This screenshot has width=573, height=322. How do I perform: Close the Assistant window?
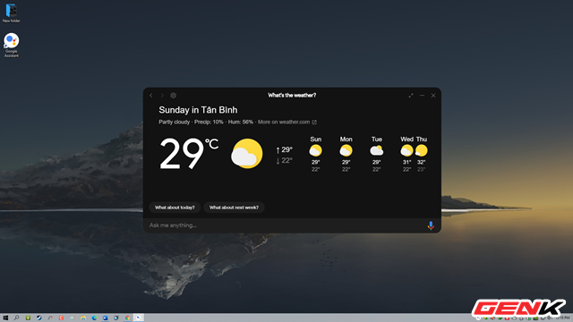pyautogui.click(x=433, y=96)
